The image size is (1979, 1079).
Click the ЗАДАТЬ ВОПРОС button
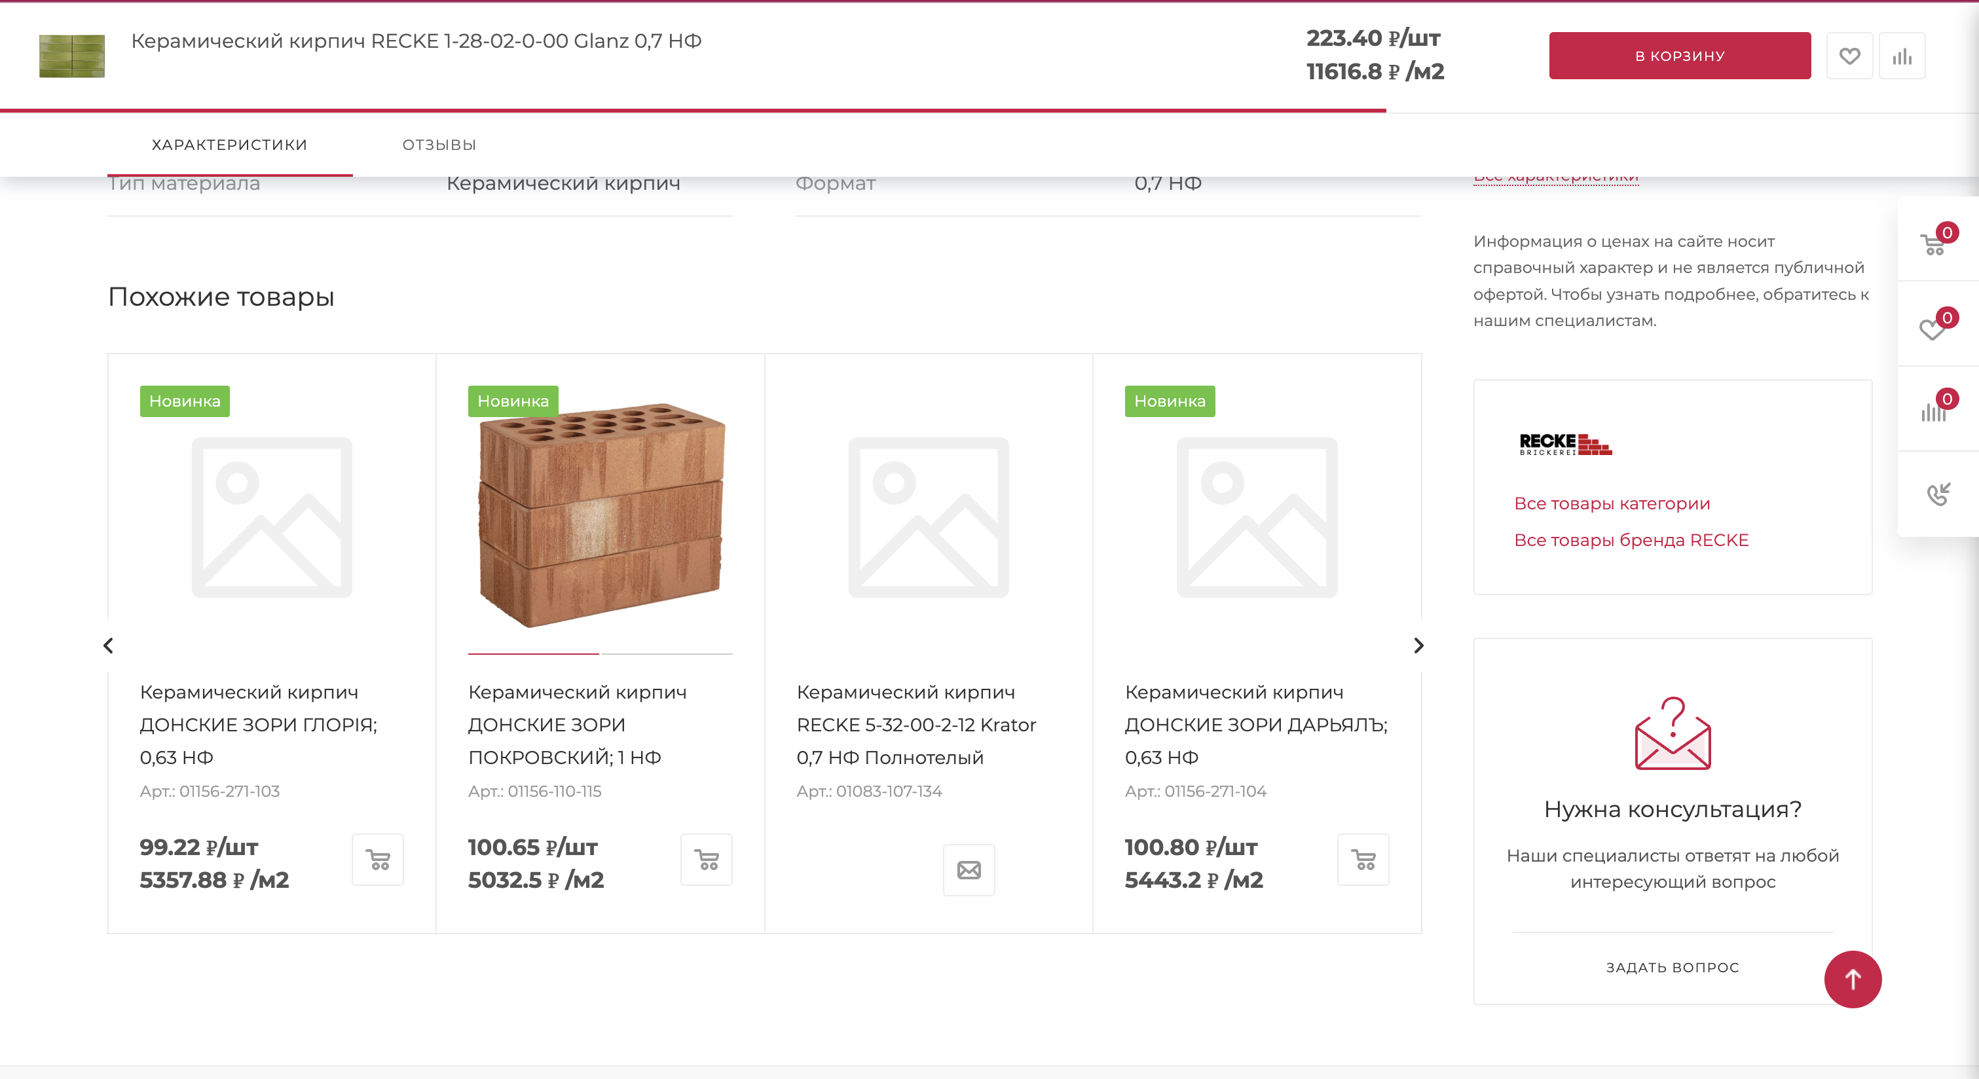1672,967
